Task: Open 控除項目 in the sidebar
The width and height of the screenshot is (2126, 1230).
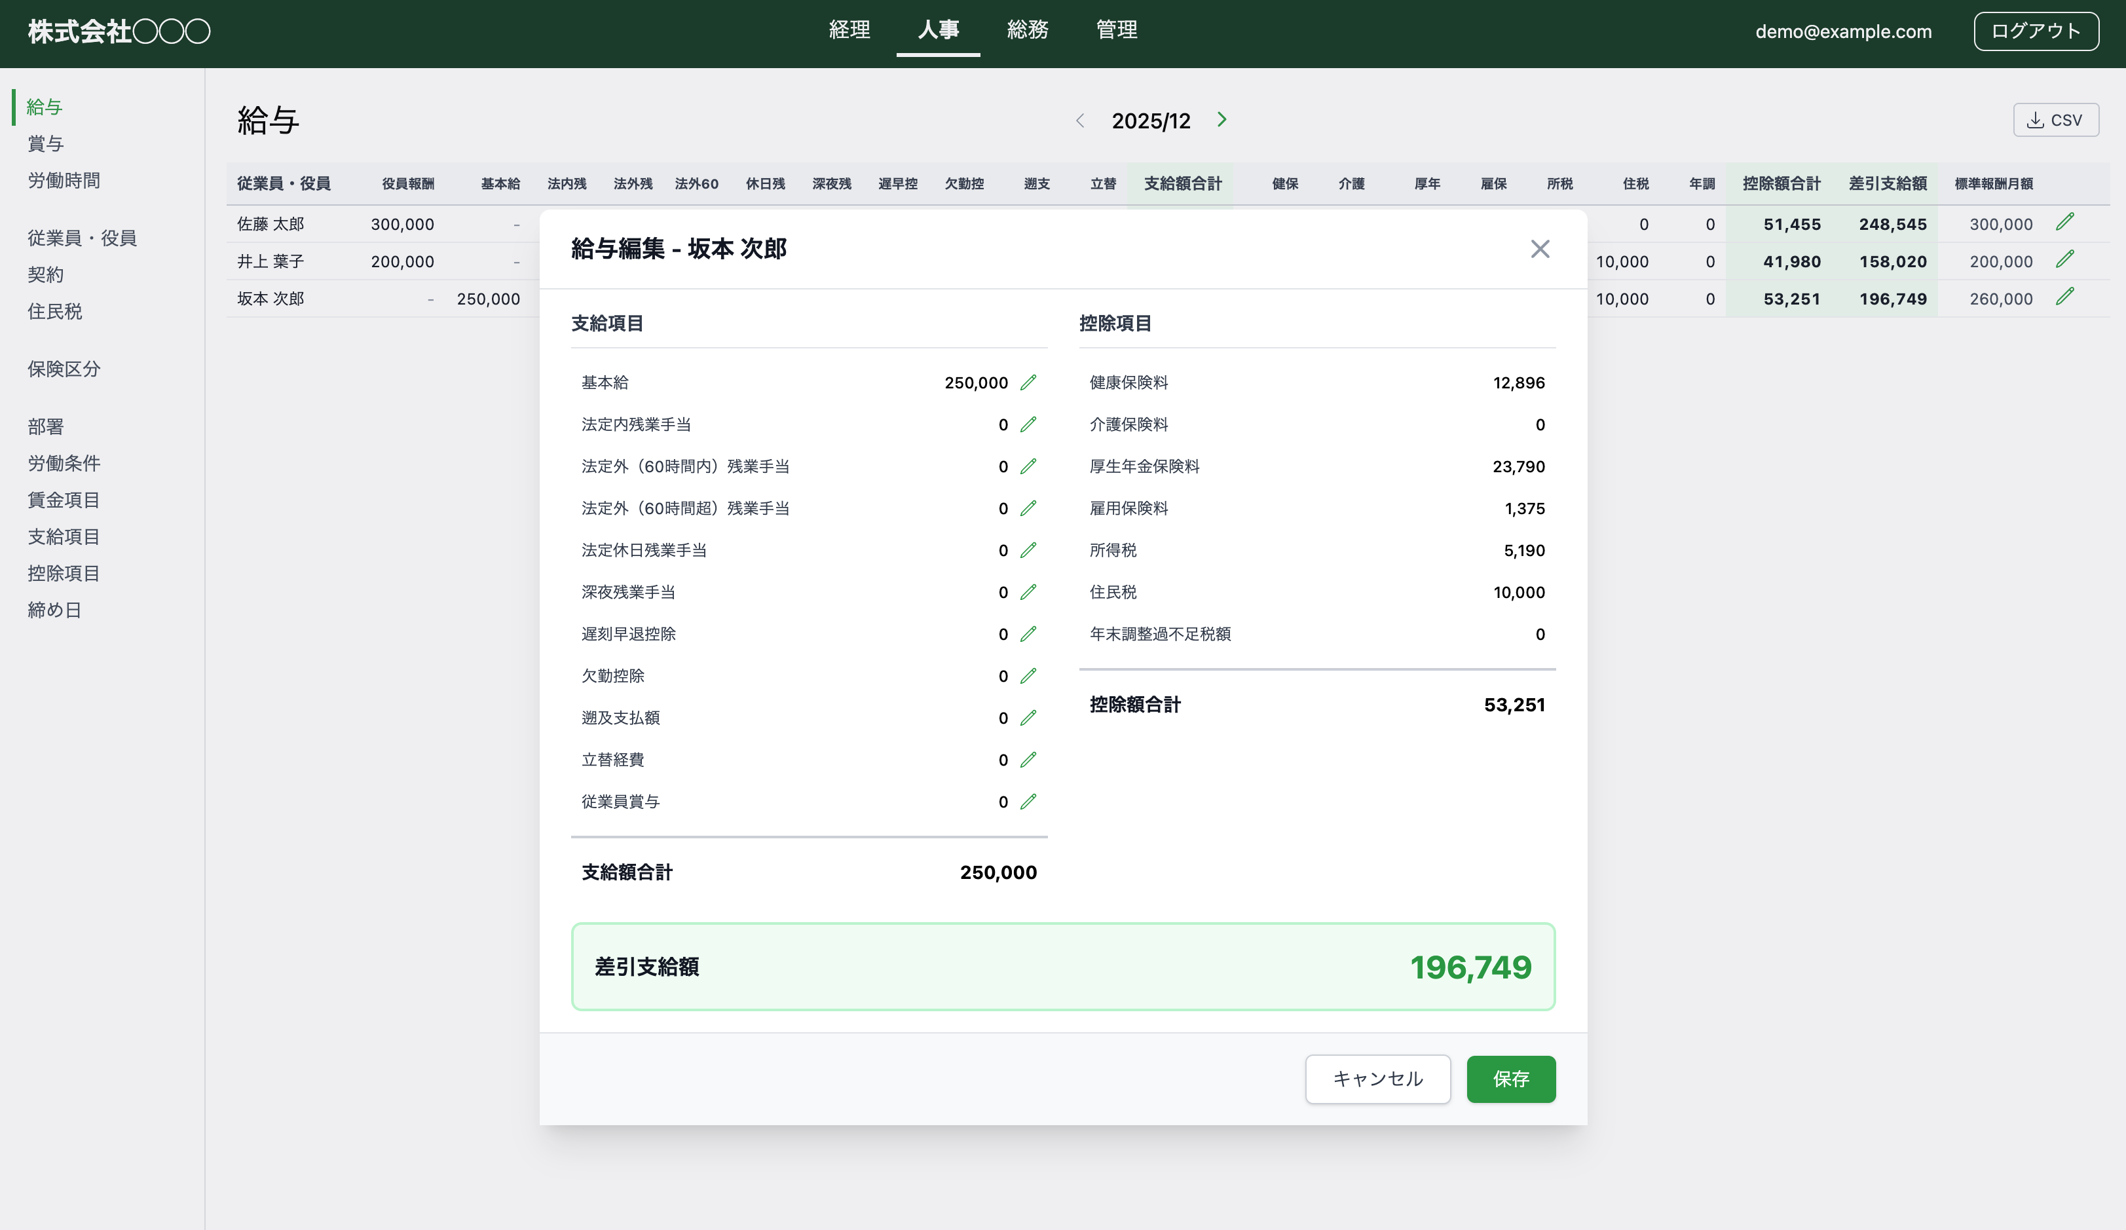Action: point(64,573)
